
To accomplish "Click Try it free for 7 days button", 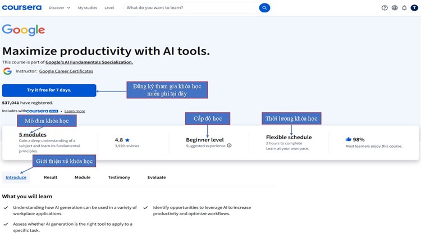I will 49,90.
